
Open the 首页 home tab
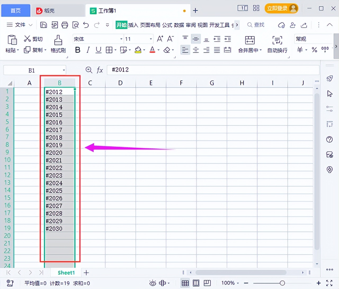click(x=16, y=11)
